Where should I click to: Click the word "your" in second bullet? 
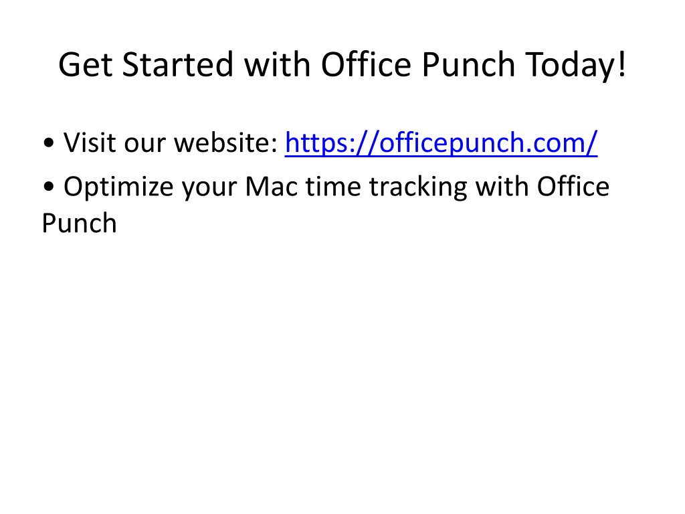209,189
